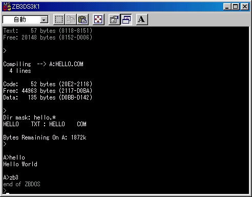The image size is (252, 197).
Task: Click the Copy toolbar icon
Action: coord(71,19)
